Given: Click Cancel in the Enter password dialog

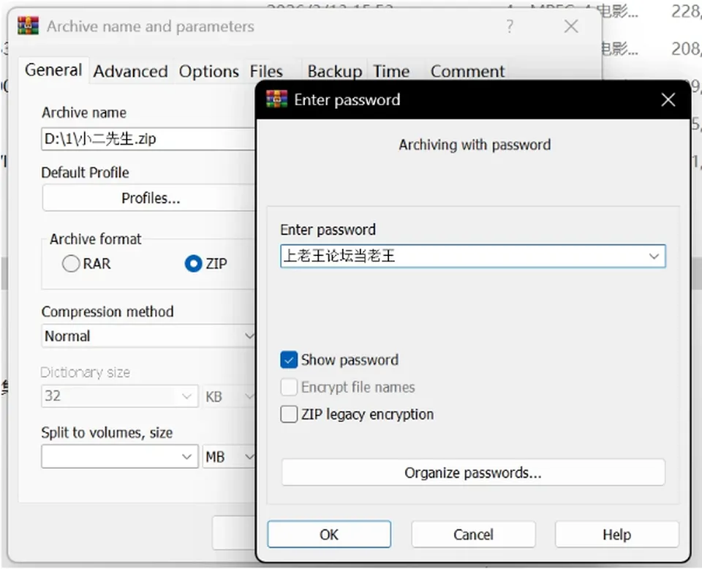Looking at the screenshot, I should coord(473,534).
